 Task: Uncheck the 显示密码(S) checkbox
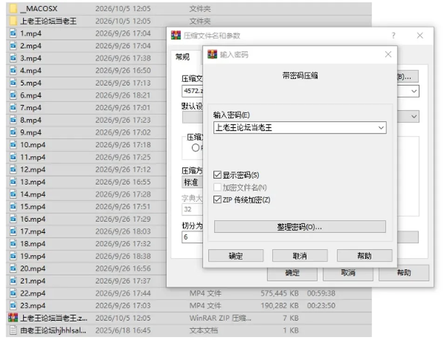217,175
